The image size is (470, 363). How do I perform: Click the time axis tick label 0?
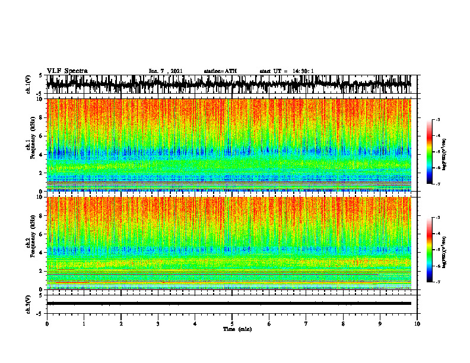[x=47, y=324]
